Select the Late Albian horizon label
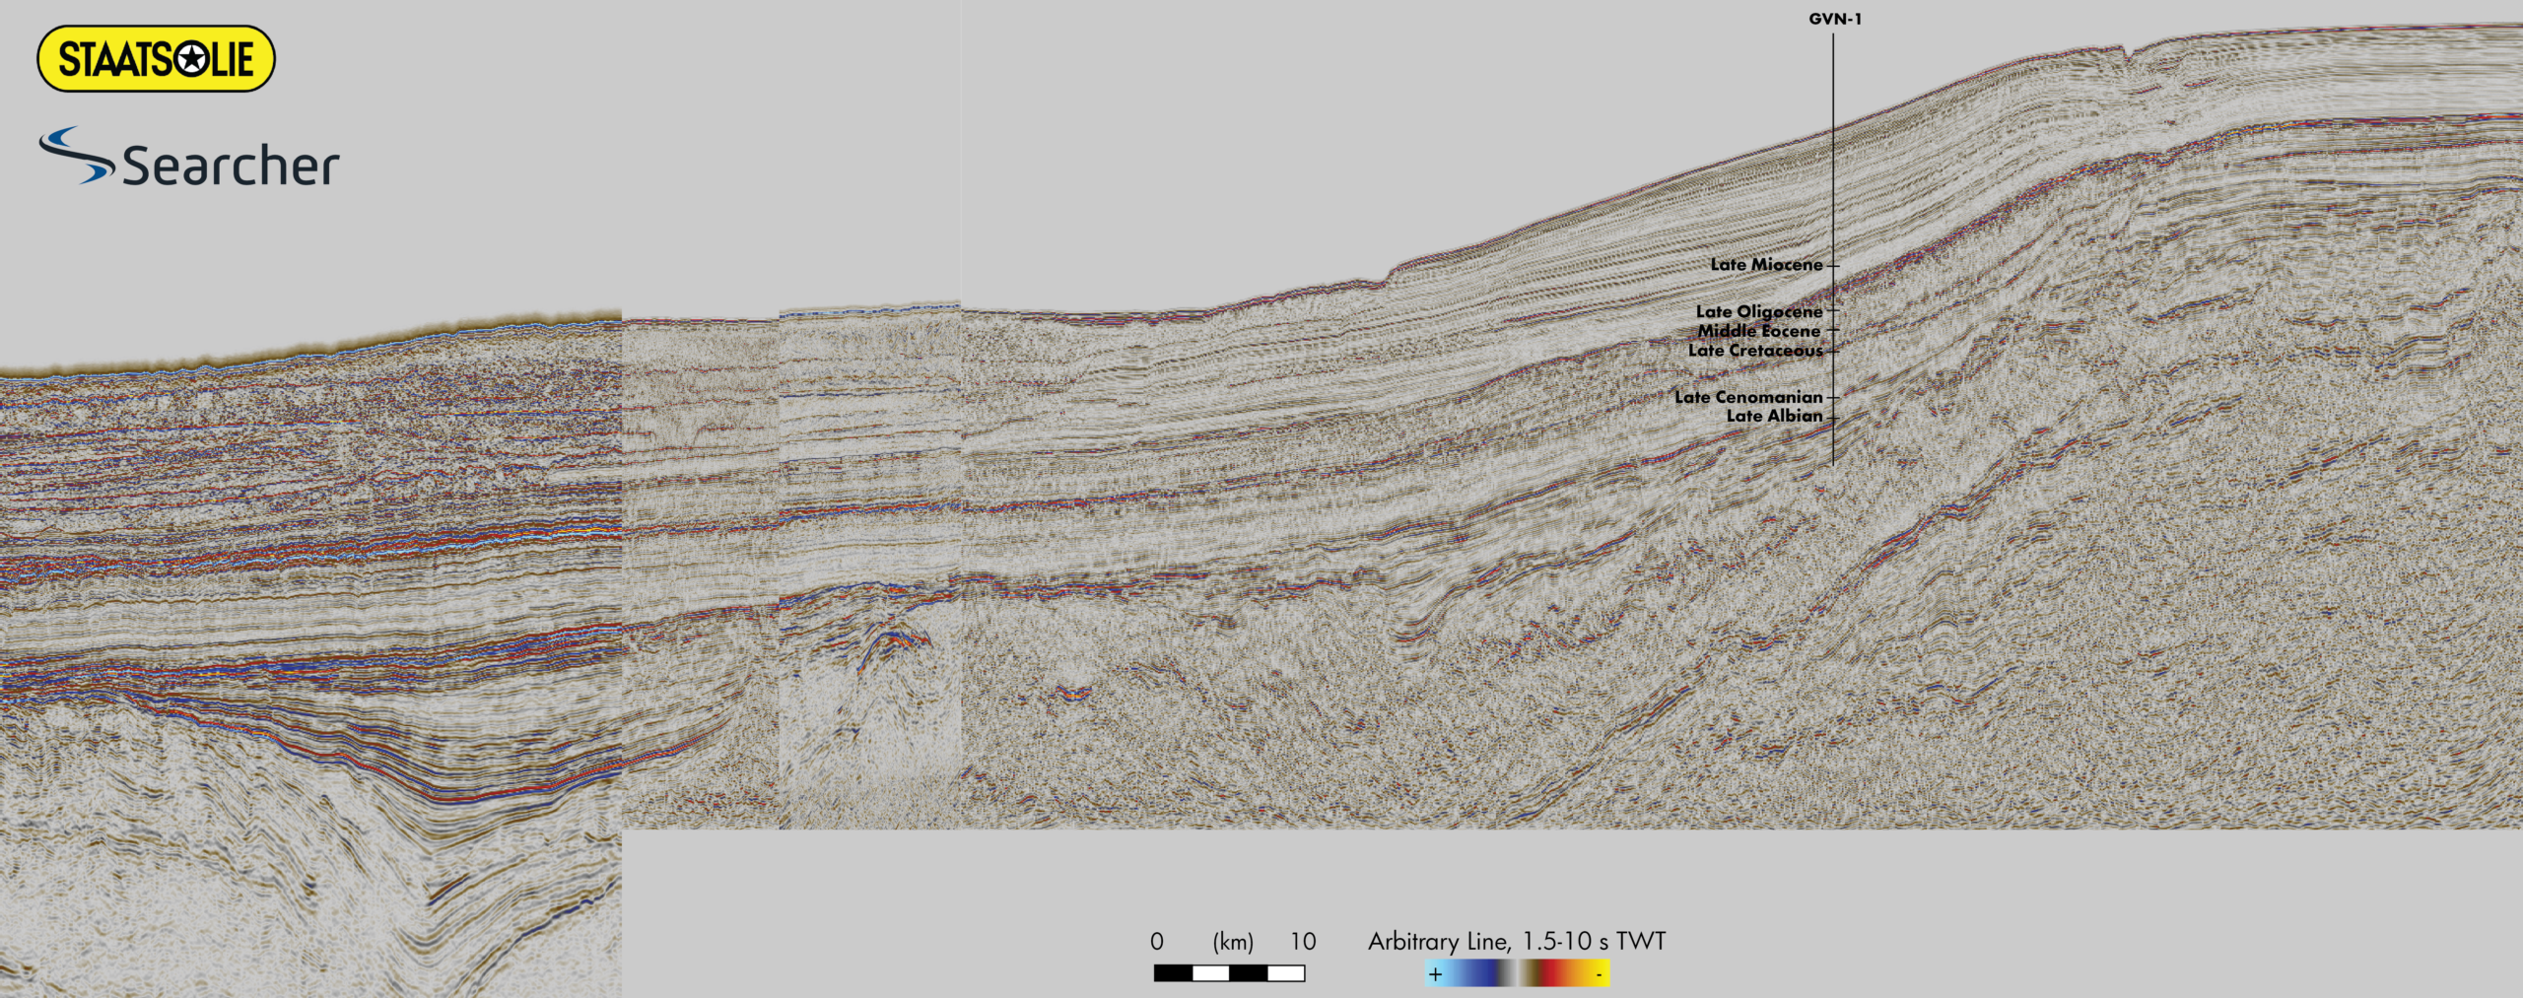The width and height of the screenshot is (2523, 998). tap(1773, 416)
